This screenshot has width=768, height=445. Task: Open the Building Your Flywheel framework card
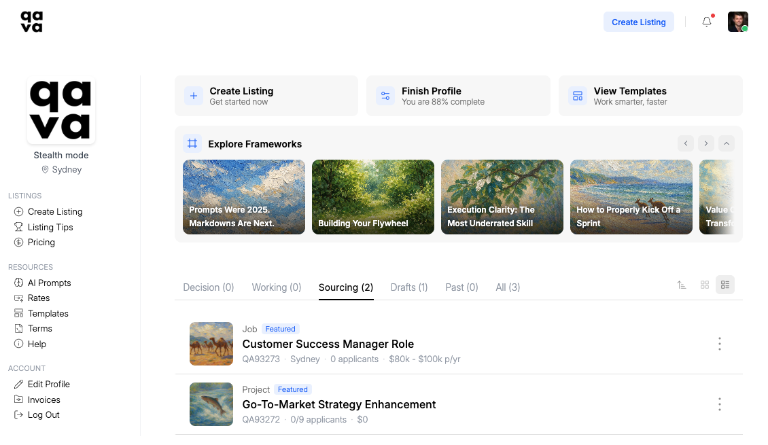(372, 197)
